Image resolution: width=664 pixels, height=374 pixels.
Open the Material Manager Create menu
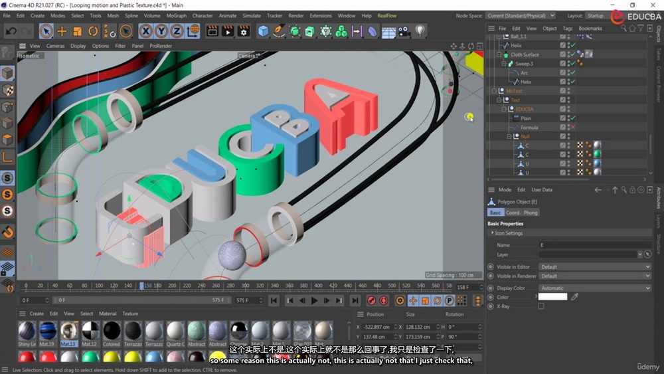[x=37, y=314]
